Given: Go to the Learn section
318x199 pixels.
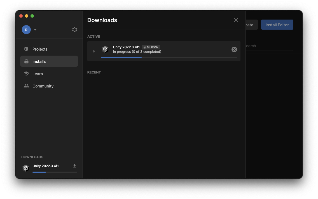Looking at the screenshot, I should click(49, 74).
